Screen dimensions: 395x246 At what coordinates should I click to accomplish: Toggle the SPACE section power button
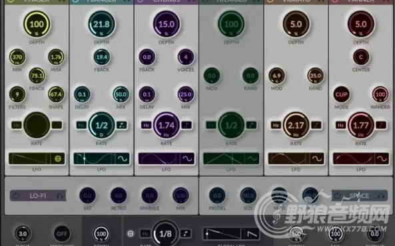337,195
